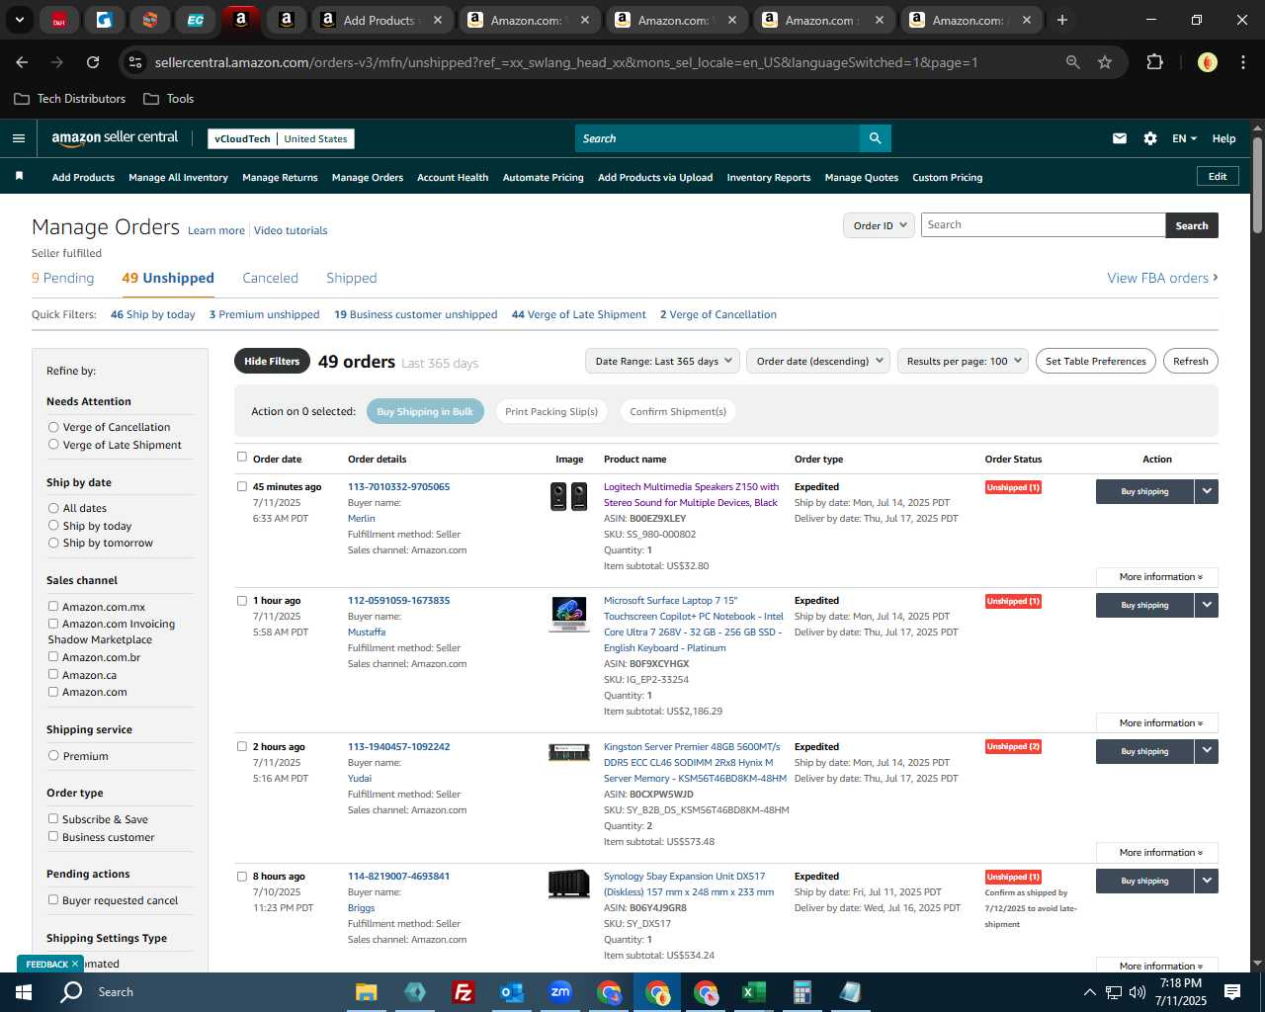Viewport: 1265px width, 1012px height.
Task: Click the Windows Start button
Action: [23, 992]
